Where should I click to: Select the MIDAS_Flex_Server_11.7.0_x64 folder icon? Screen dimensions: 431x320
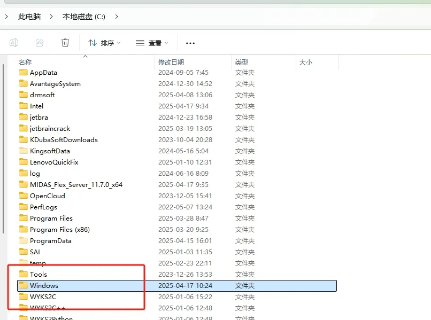click(x=24, y=184)
